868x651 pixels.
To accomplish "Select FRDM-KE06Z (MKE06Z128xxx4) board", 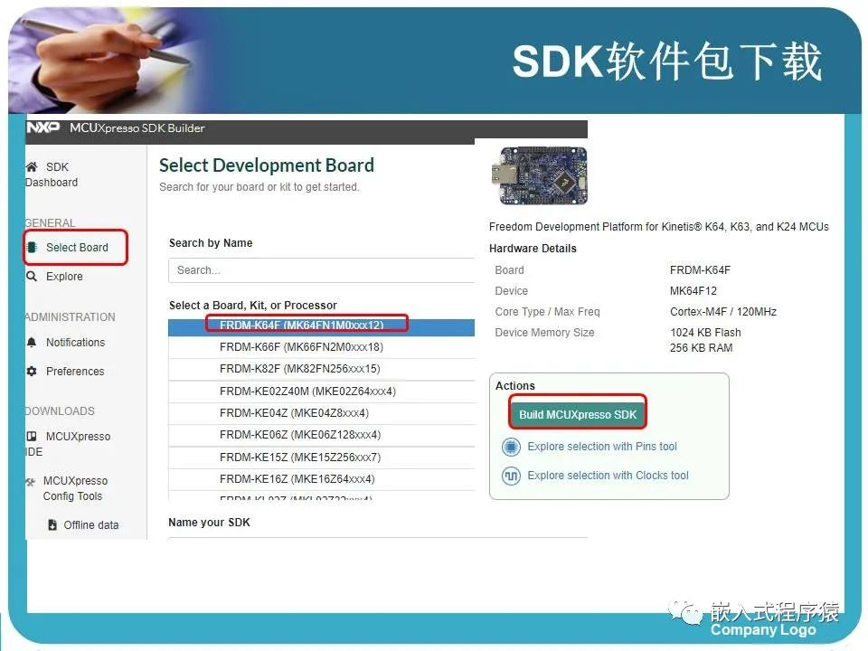I will (322, 435).
